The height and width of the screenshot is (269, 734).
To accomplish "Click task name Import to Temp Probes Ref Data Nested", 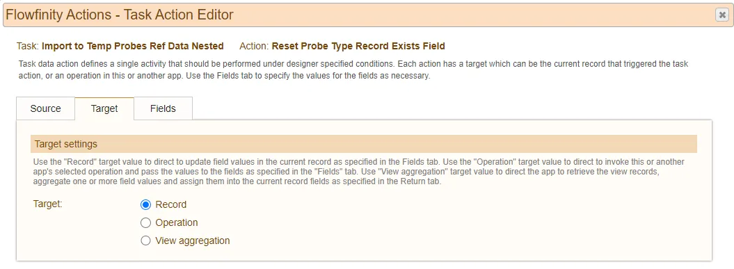I will (x=133, y=46).
